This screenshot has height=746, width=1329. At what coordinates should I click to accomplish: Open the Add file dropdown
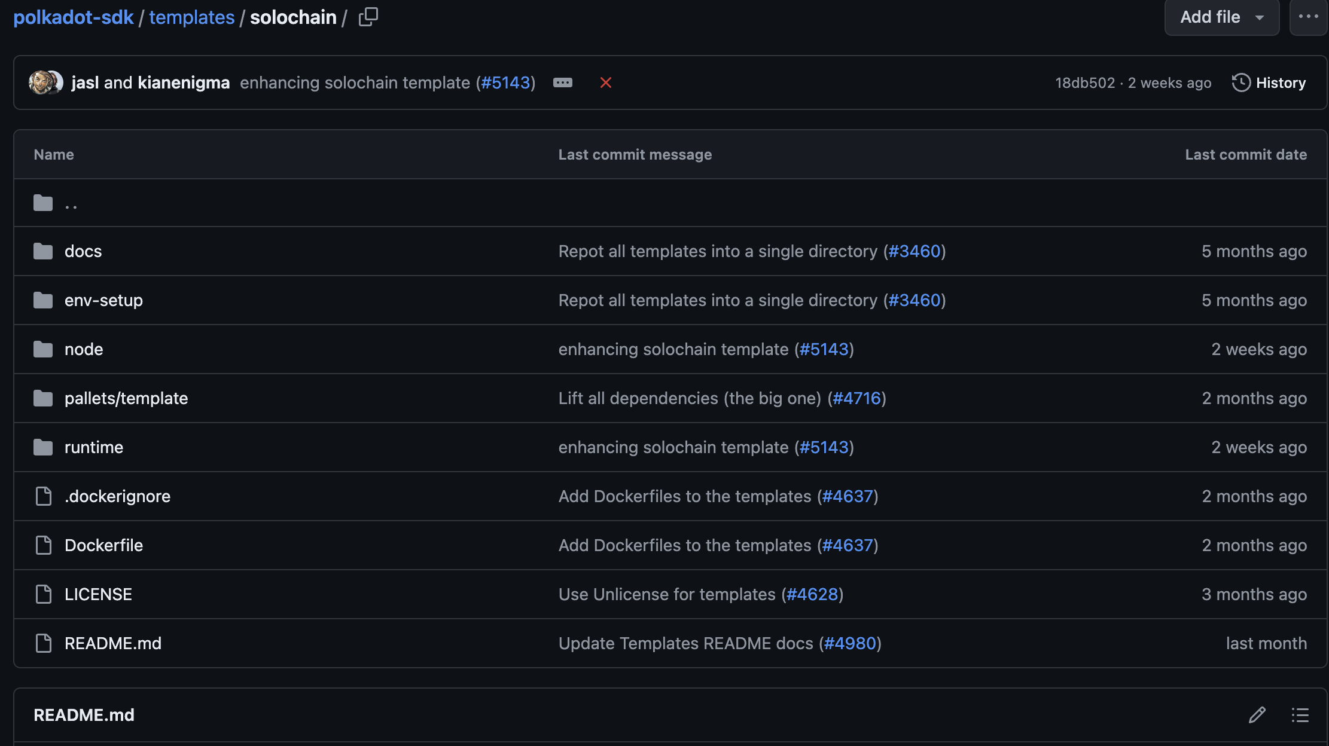(x=1221, y=17)
